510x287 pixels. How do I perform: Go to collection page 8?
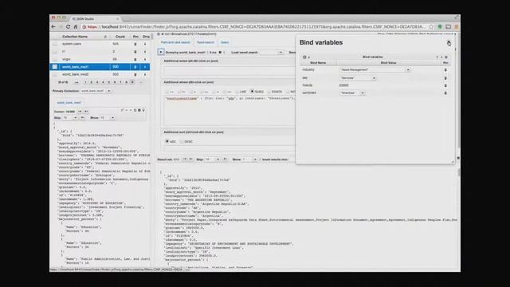tap(126, 82)
